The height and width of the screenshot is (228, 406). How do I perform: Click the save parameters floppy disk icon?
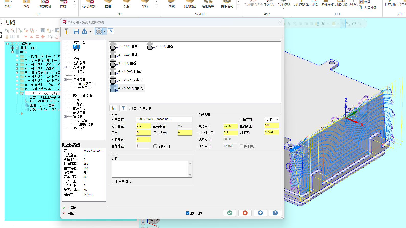pos(76,31)
